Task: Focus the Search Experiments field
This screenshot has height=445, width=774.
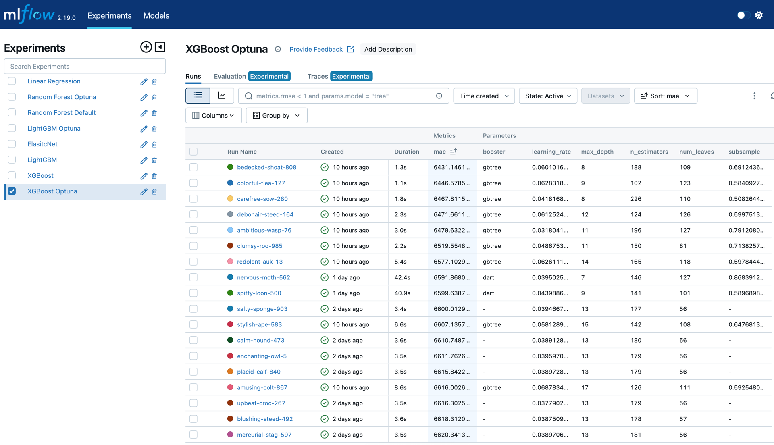Action: pyautogui.click(x=85, y=66)
